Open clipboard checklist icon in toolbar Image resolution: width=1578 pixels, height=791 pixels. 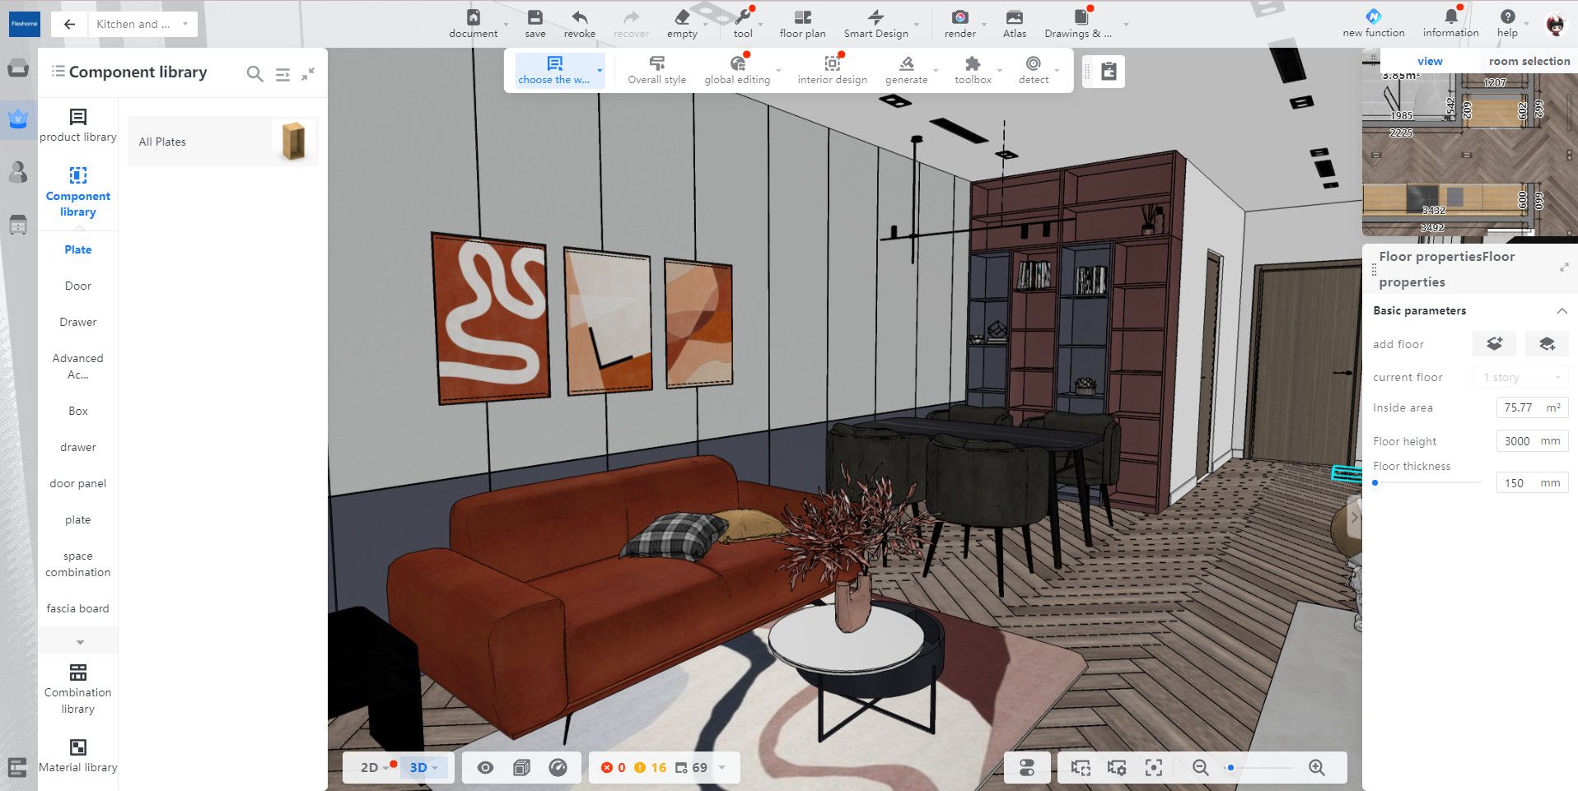pyautogui.click(x=1109, y=72)
